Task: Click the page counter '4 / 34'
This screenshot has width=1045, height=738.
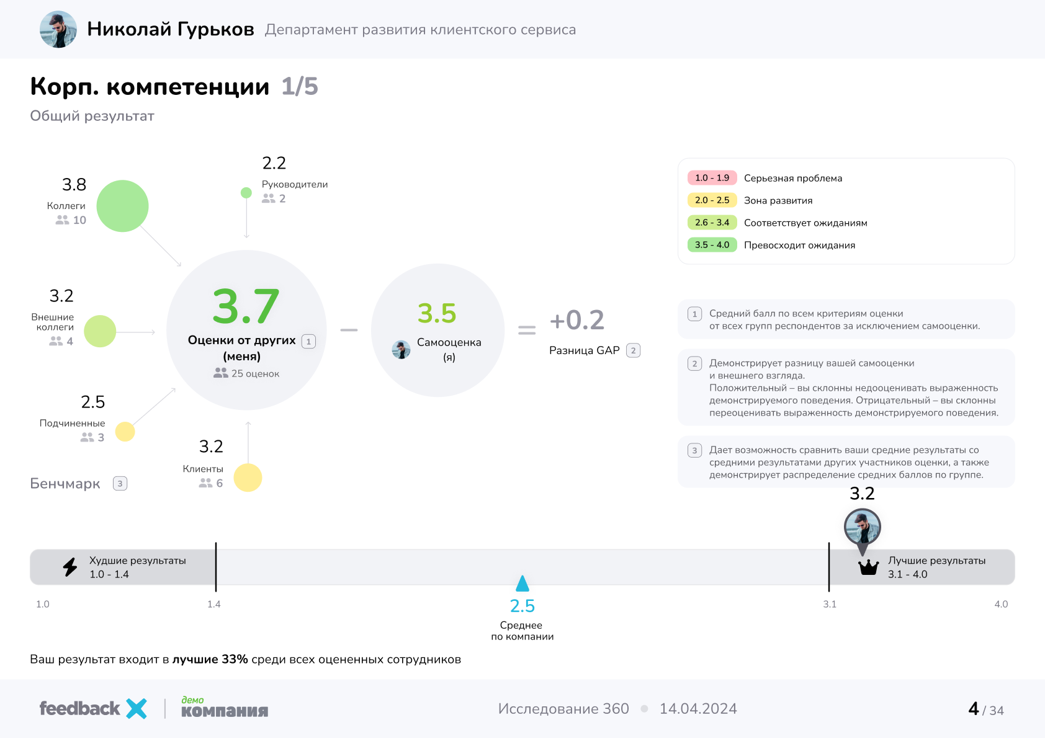Action: click(x=987, y=708)
